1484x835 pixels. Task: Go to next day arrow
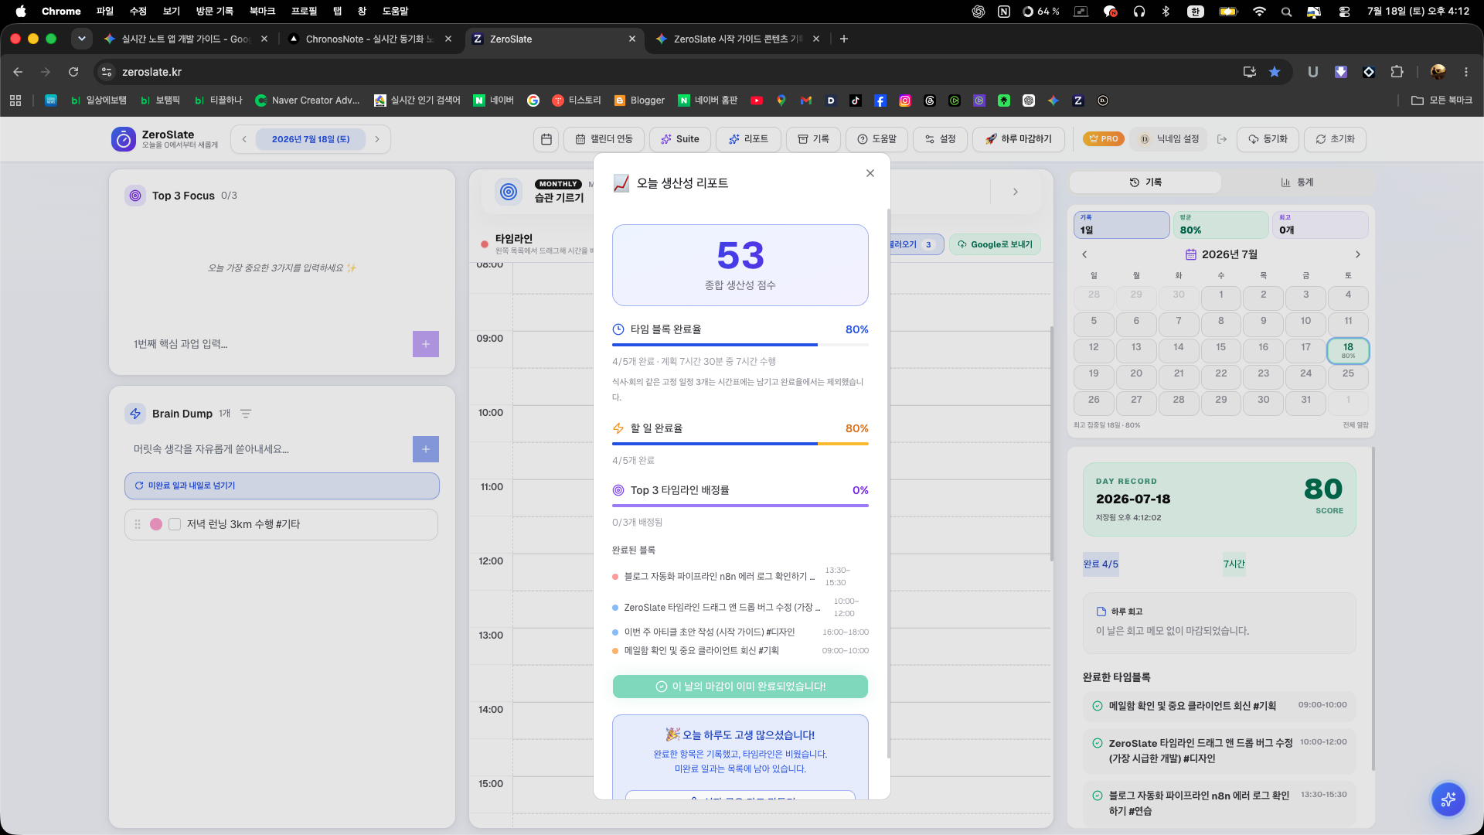(x=377, y=139)
